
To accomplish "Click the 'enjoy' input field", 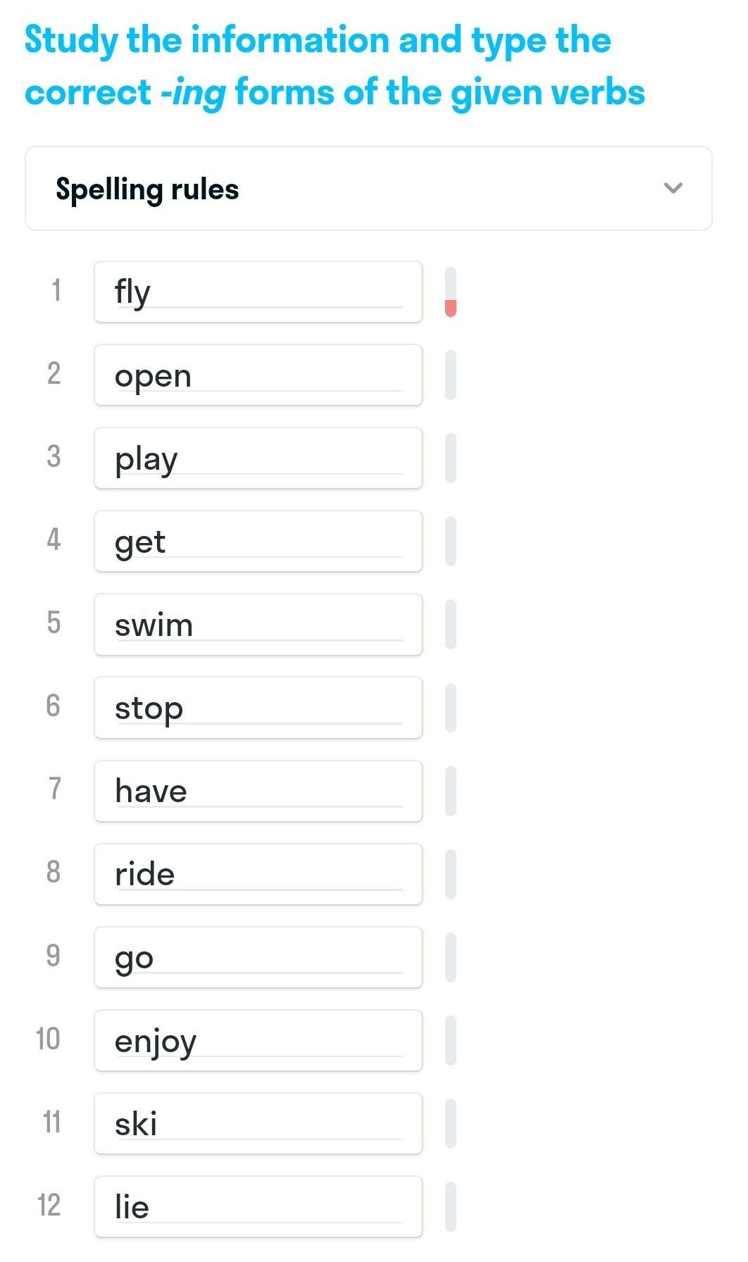I will pos(258,1040).
